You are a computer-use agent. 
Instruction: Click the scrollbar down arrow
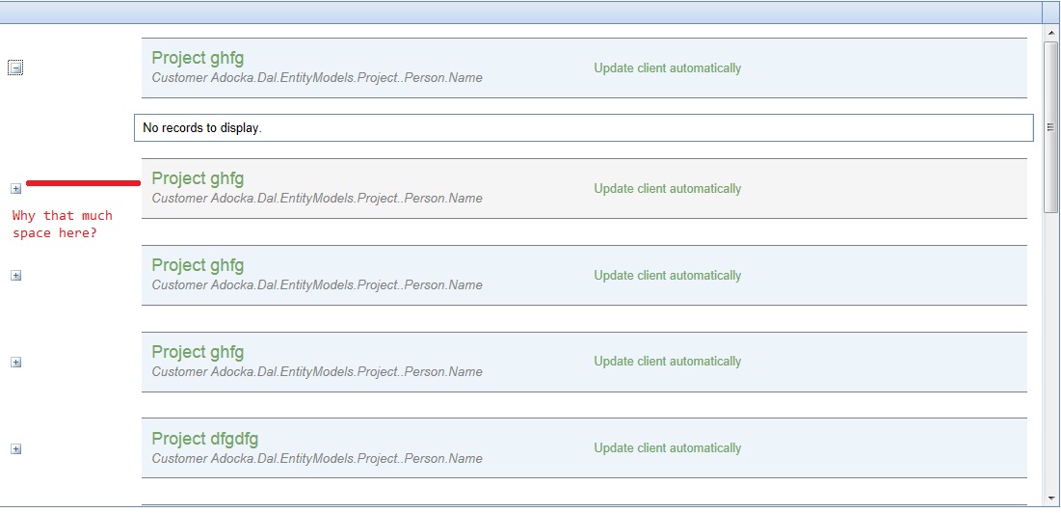pos(1050,499)
